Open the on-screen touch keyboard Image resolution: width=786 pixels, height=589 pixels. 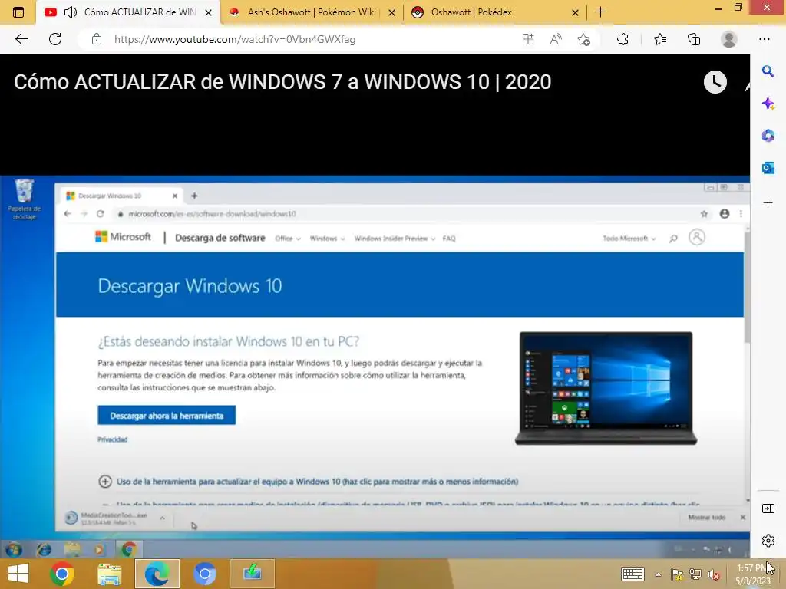[632, 574]
